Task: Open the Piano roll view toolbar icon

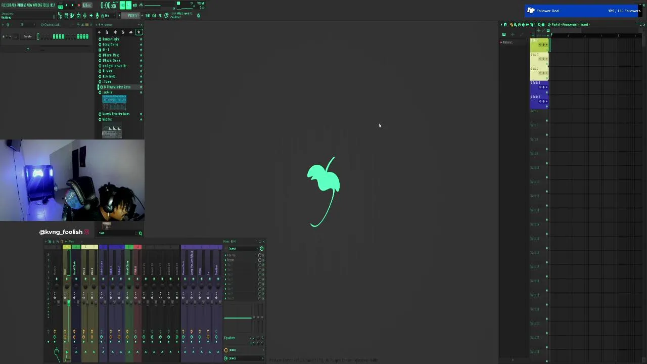Action: click(x=72, y=16)
